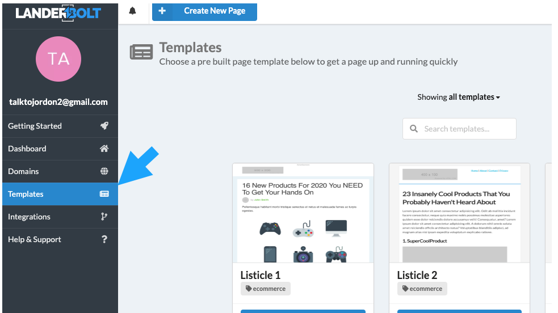Image resolution: width=558 pixels, height=313 pixels.
Task: Click the notification bell icon
Action: point(132,11)
